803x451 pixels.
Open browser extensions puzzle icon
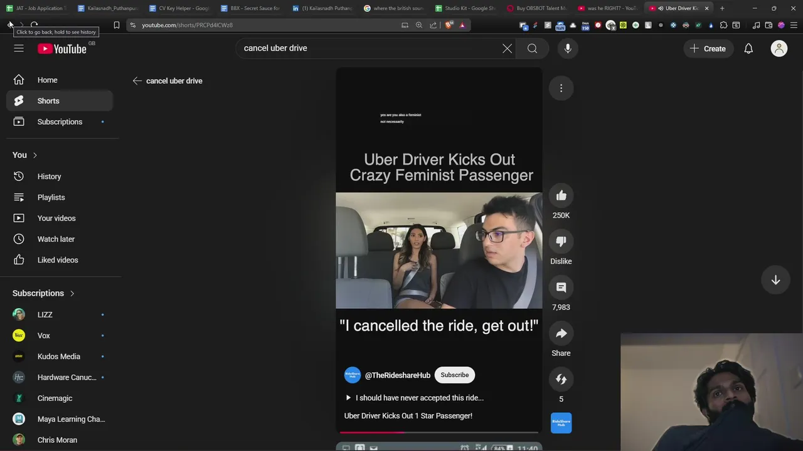point(723,25)
